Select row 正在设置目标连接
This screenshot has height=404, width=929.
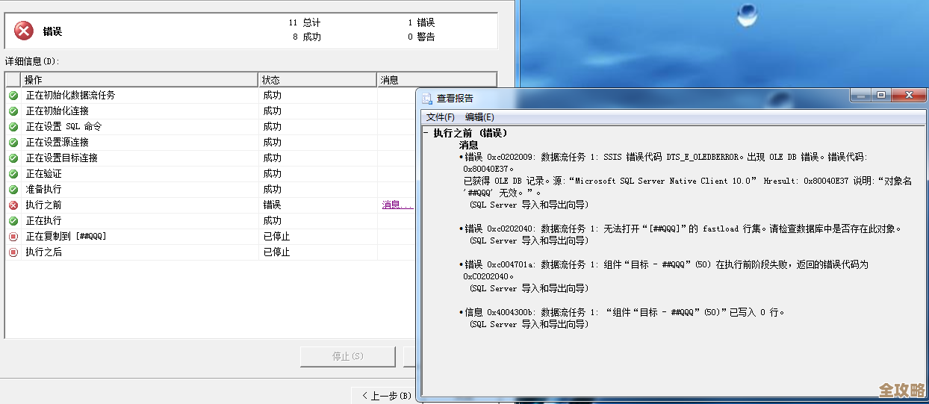211,158
